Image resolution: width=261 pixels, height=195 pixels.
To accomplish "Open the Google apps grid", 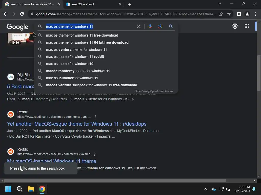I will point(247,26).
